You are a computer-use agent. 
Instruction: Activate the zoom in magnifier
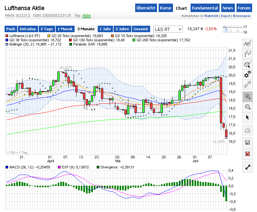(x=248, y=96)
